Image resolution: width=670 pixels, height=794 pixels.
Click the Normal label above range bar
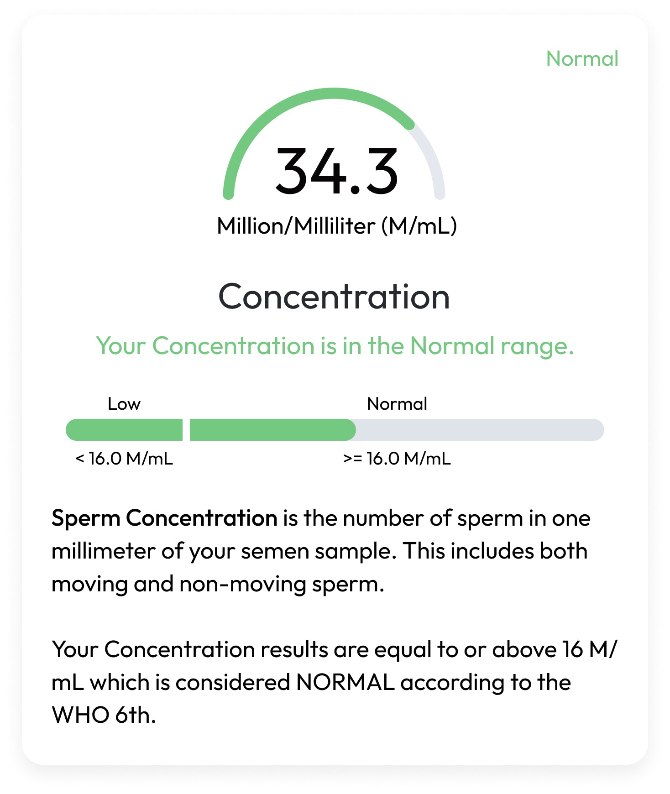(397, 404)
